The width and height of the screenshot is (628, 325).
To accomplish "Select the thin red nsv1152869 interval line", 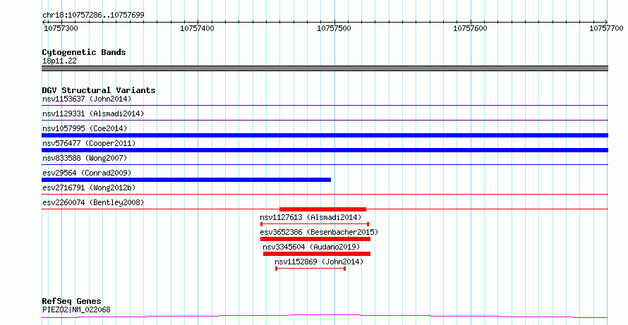I will tap(310, 269).
